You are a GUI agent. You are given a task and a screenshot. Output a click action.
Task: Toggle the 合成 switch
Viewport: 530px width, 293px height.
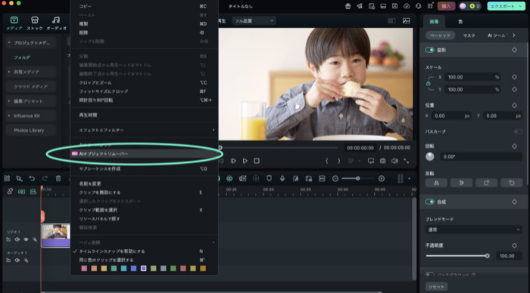[429, 202]
